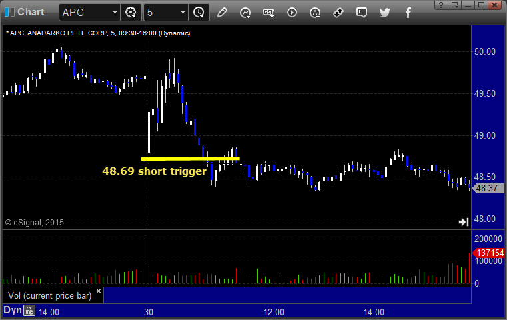Image resolution: width=507 pixels, height=320 pixels.
Task: Click the 48.50 price axis label
Action: (485, 177)
